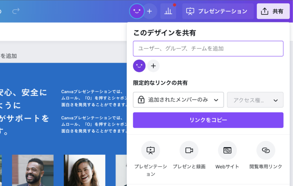Click the second Canvaプレゼンテーションでは paragraph
The height and width of the screenshot is (186, 293).
pyautogui.click(x=94, y=124)
